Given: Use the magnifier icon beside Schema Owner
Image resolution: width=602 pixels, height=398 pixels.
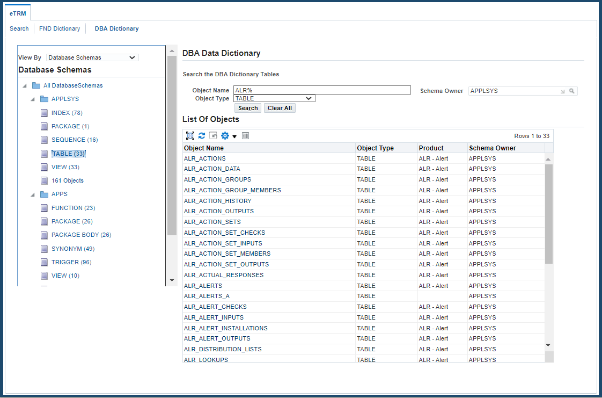Looking at the screenshot, I should [572, 91].
